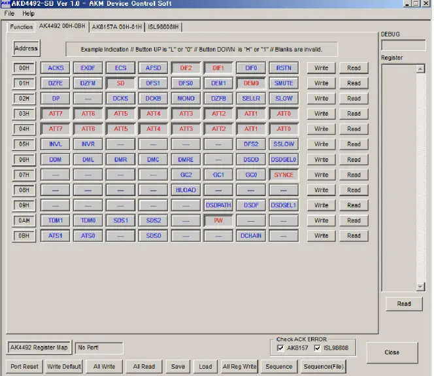The height and width of the screenshot is (376, 434).
Task: Click inside the Register list box
Action: pyautogui.click(x=399, y=178)
